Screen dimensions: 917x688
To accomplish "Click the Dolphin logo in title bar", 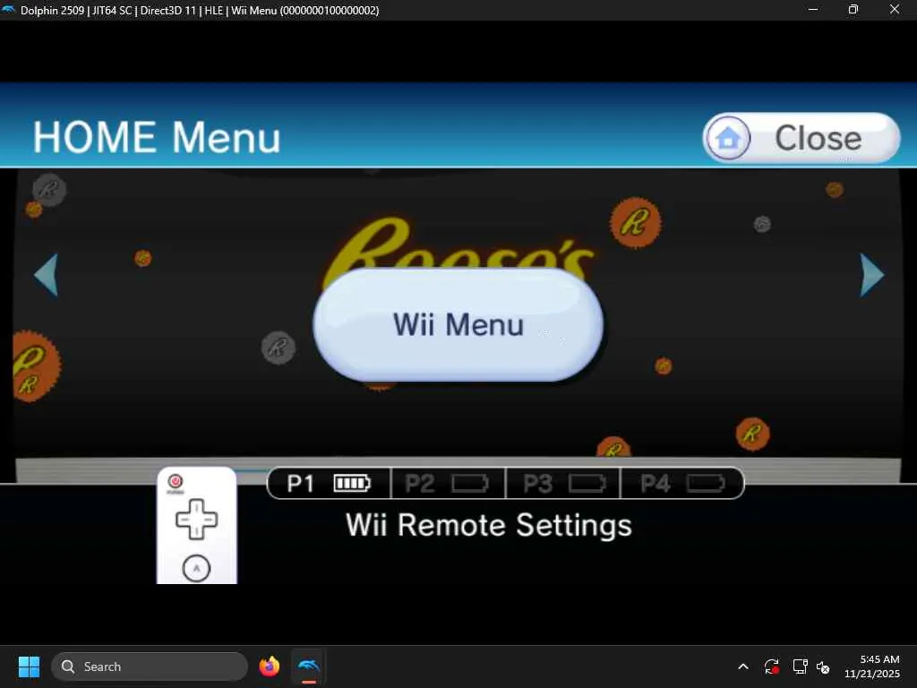I will pyautogui.click(x=8, y=10).
